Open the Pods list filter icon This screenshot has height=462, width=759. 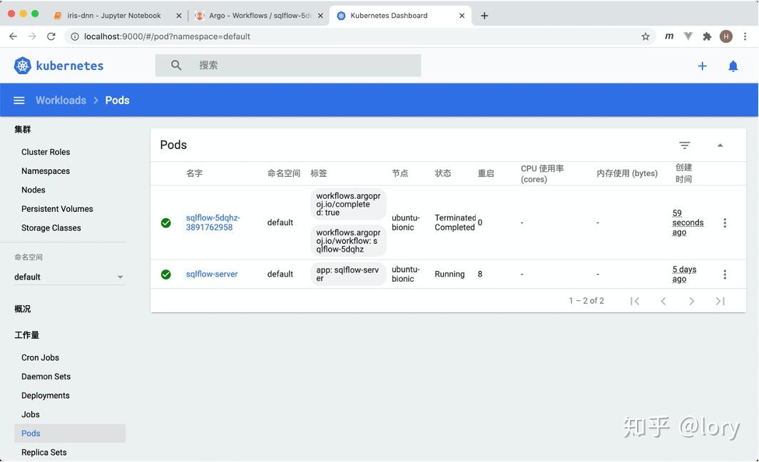tap(684, 145)
